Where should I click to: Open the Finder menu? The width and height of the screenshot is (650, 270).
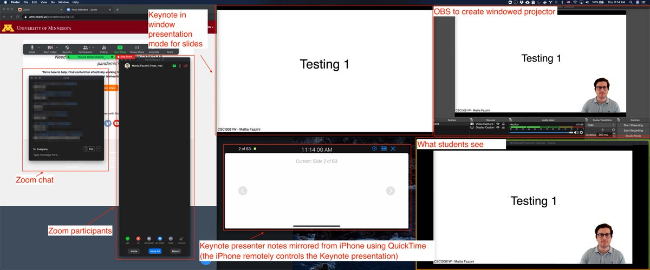pos(16,2)
